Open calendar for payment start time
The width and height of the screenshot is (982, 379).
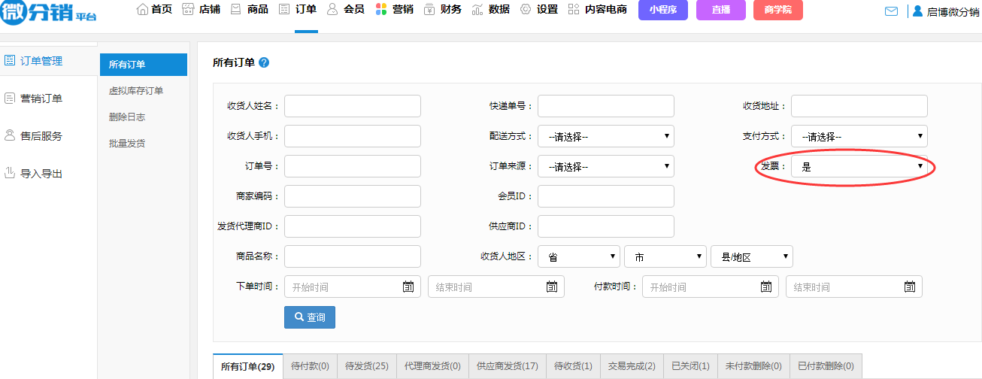tap(765, 287)
